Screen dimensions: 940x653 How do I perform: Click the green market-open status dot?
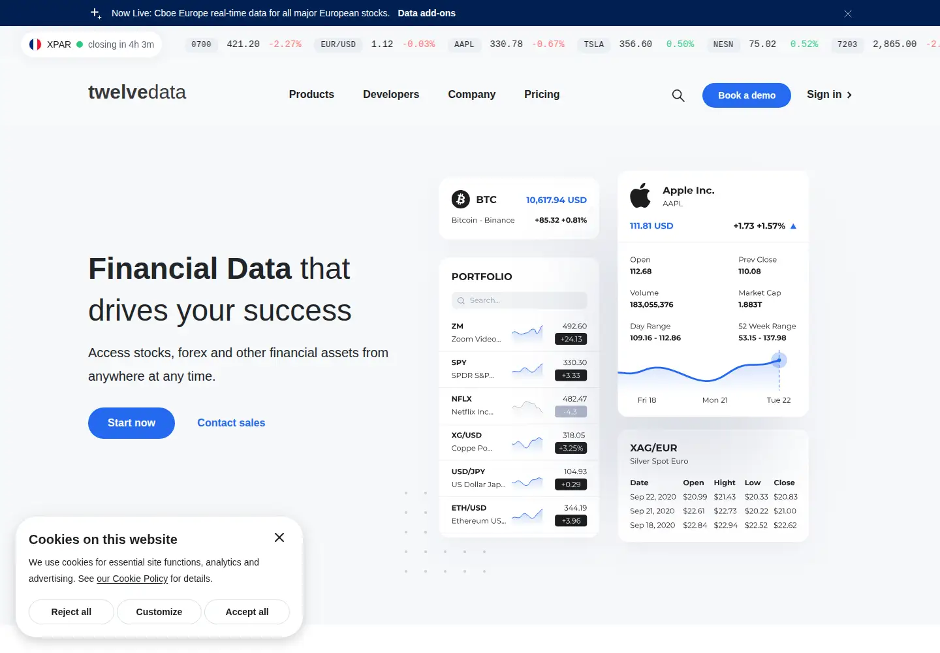pos(80,44)
